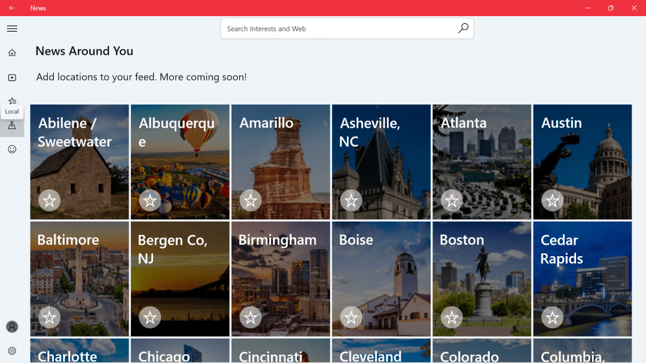This screenshot has width=646, height=363.
Task: Click the search magnifier icon
Action: 463,29
